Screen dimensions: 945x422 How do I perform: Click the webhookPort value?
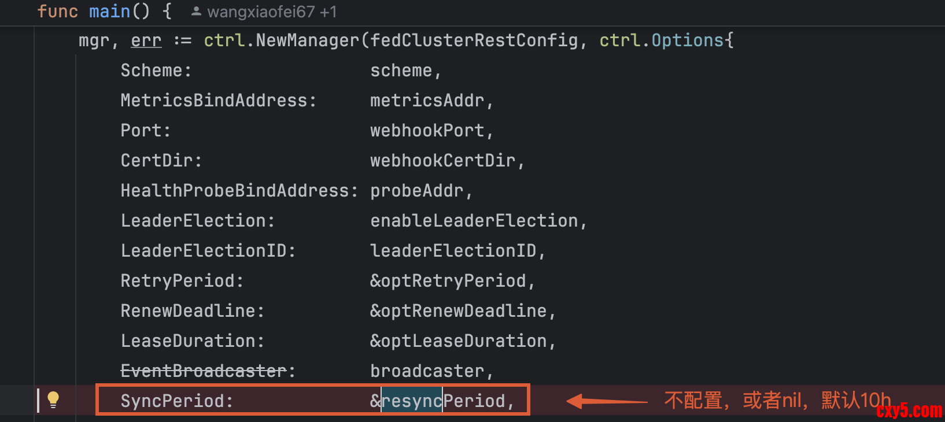tap(427, 131)
